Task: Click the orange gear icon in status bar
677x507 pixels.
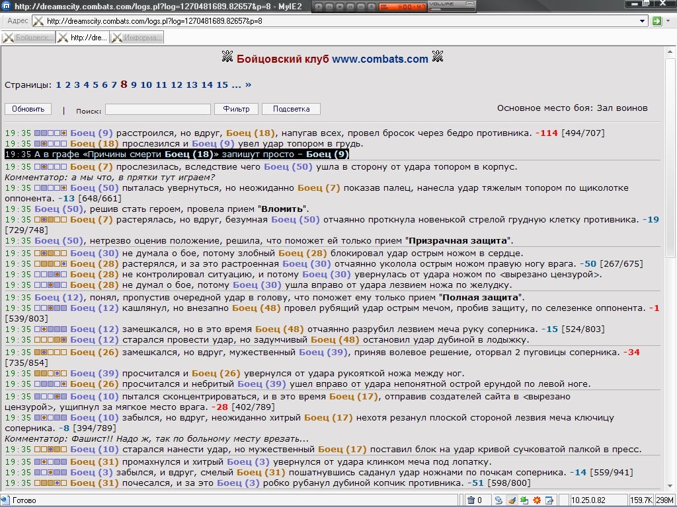Action: tap(537, 500)
